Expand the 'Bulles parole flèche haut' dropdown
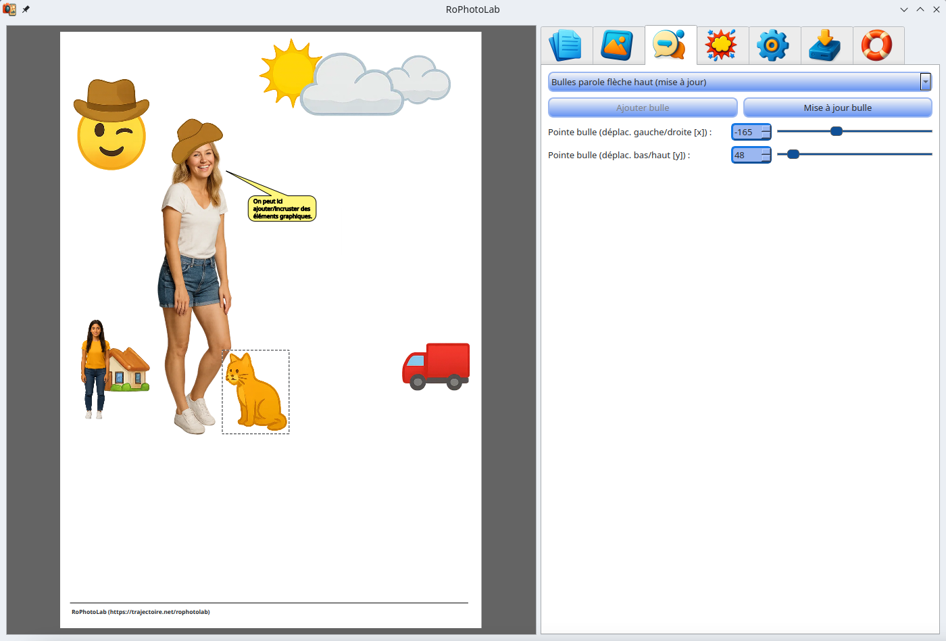This screenshot has height=641, width=946. [x=925, y=82]
